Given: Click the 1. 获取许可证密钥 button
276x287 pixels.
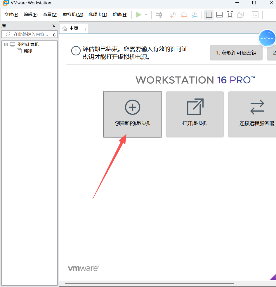Looking at the screenshot, I should [x=236, y=53].
